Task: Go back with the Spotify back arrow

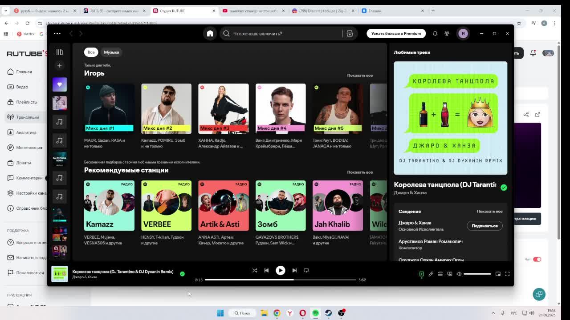Action: point(71,33)
